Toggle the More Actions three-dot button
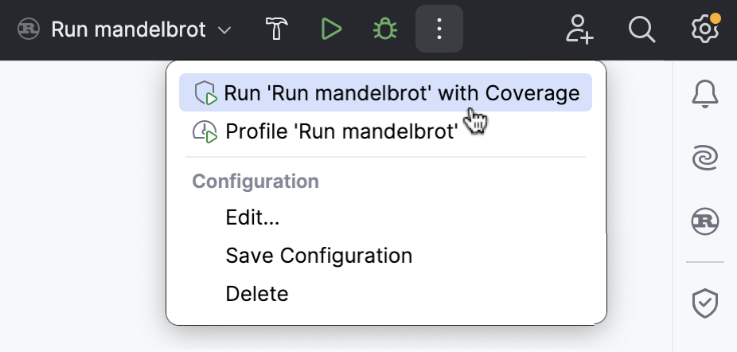 439,30
